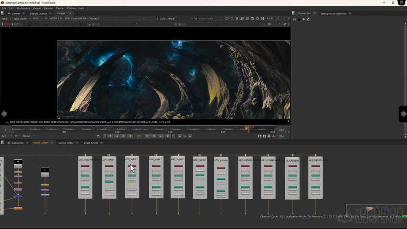
Task: Open the rgba.alpha channel dropdown
Action: (22, 18)
